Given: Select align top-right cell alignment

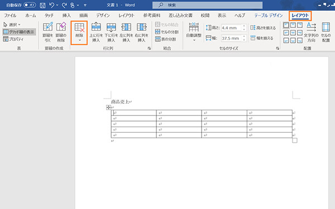Looking at the screenshot, I should 300,25.
